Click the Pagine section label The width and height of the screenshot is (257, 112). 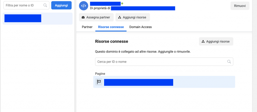[100, 74]
